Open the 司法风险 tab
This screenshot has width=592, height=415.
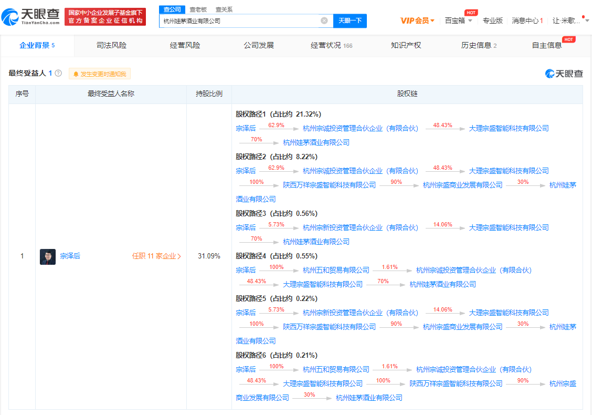click(x=111, y=45)
